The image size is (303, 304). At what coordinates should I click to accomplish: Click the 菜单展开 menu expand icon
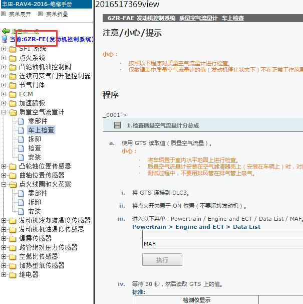click(3, 14)
